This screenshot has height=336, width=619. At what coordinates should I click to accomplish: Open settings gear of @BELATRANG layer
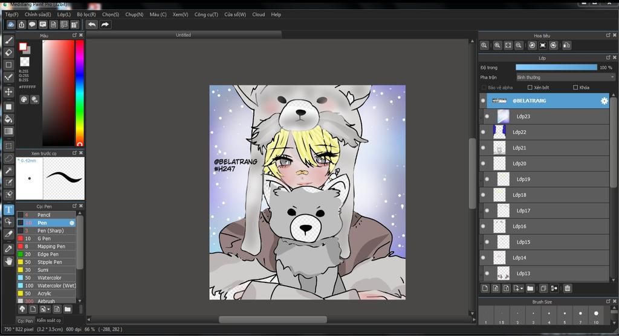click(x=604, y=101)
